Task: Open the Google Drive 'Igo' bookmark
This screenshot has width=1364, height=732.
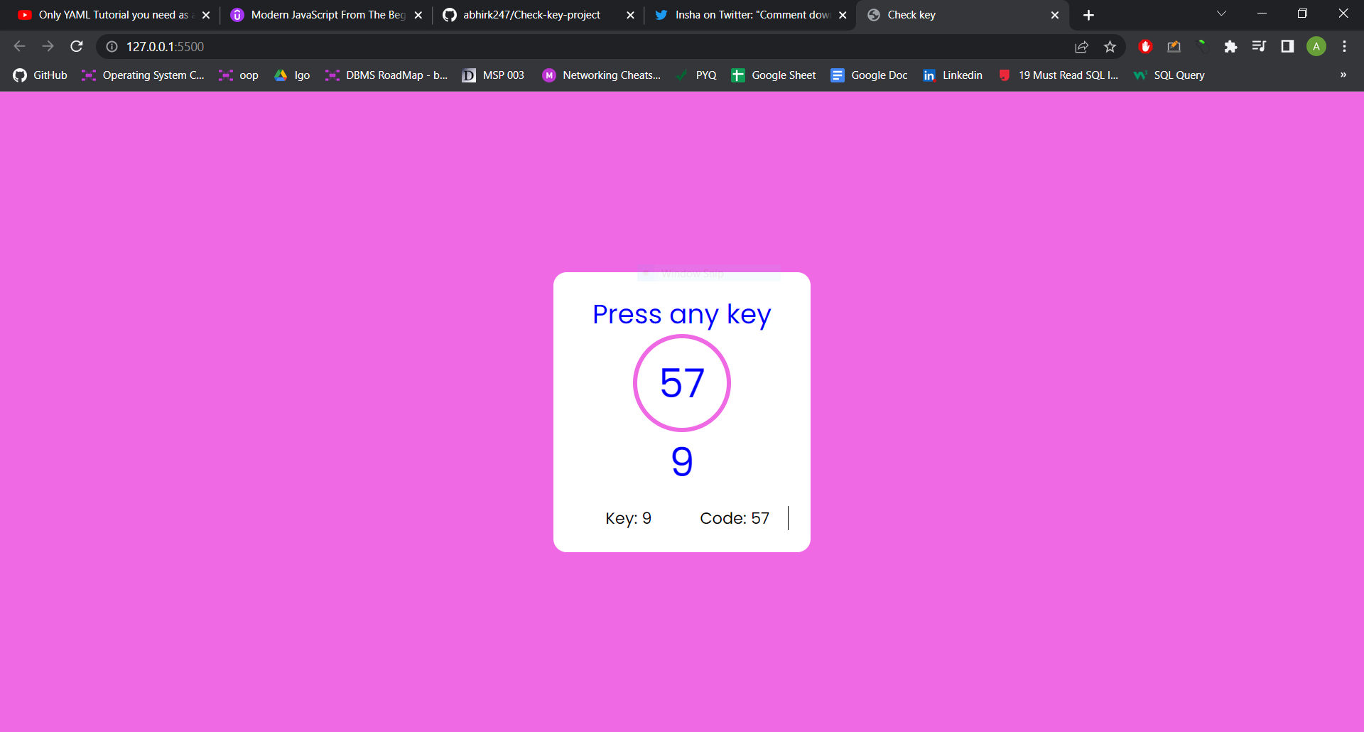Action: (x=291, y=75)
